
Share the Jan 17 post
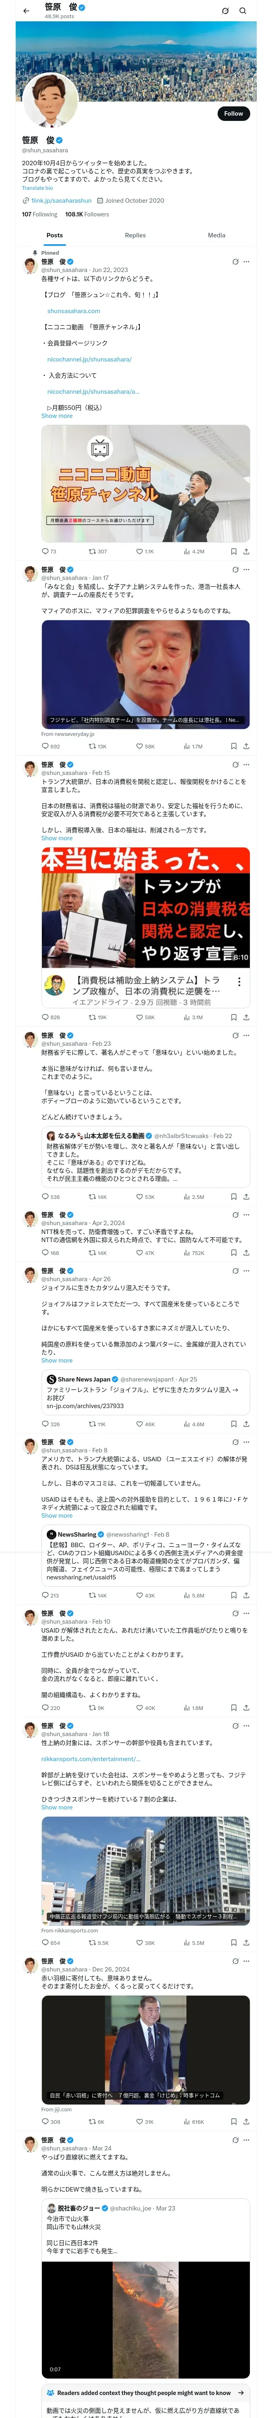[x=246, y=746]
